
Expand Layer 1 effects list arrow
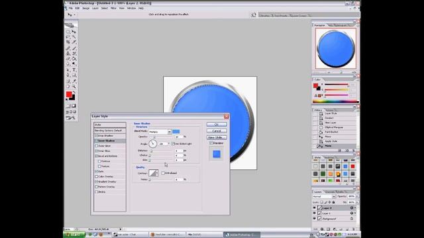tap(355, 213)
